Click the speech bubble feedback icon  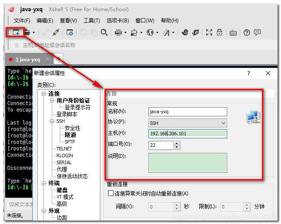click(x=257, y=32)
